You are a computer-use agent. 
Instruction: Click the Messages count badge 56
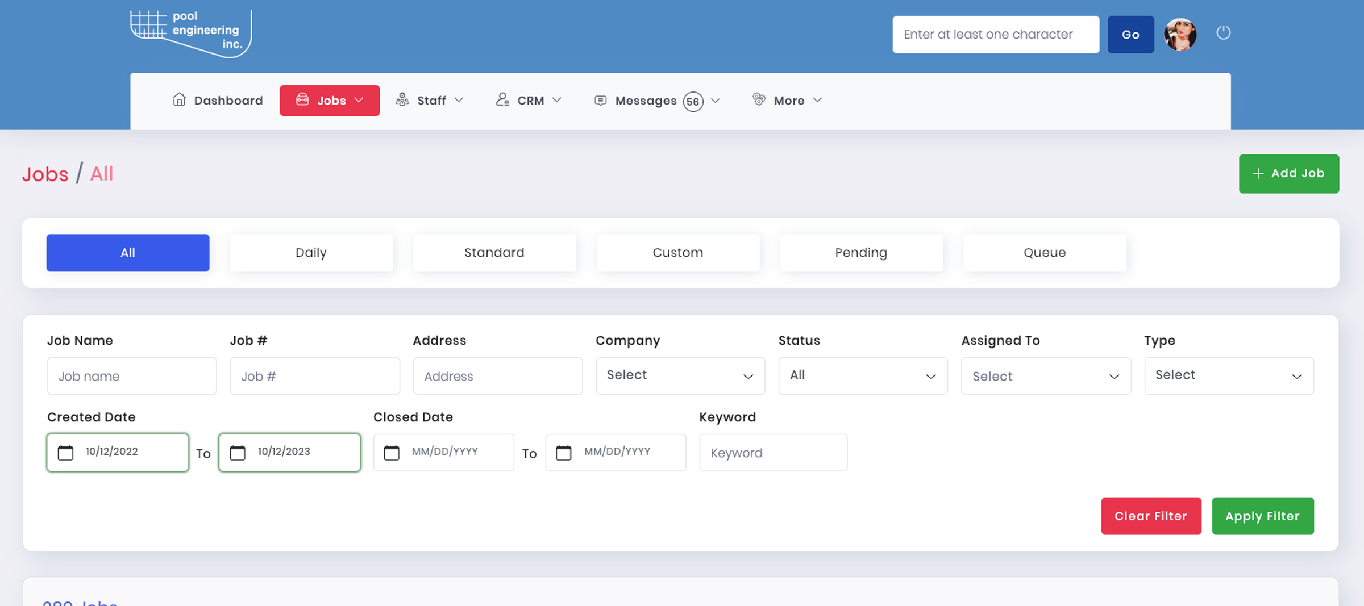pyautogui.click(x=693, y=102)
